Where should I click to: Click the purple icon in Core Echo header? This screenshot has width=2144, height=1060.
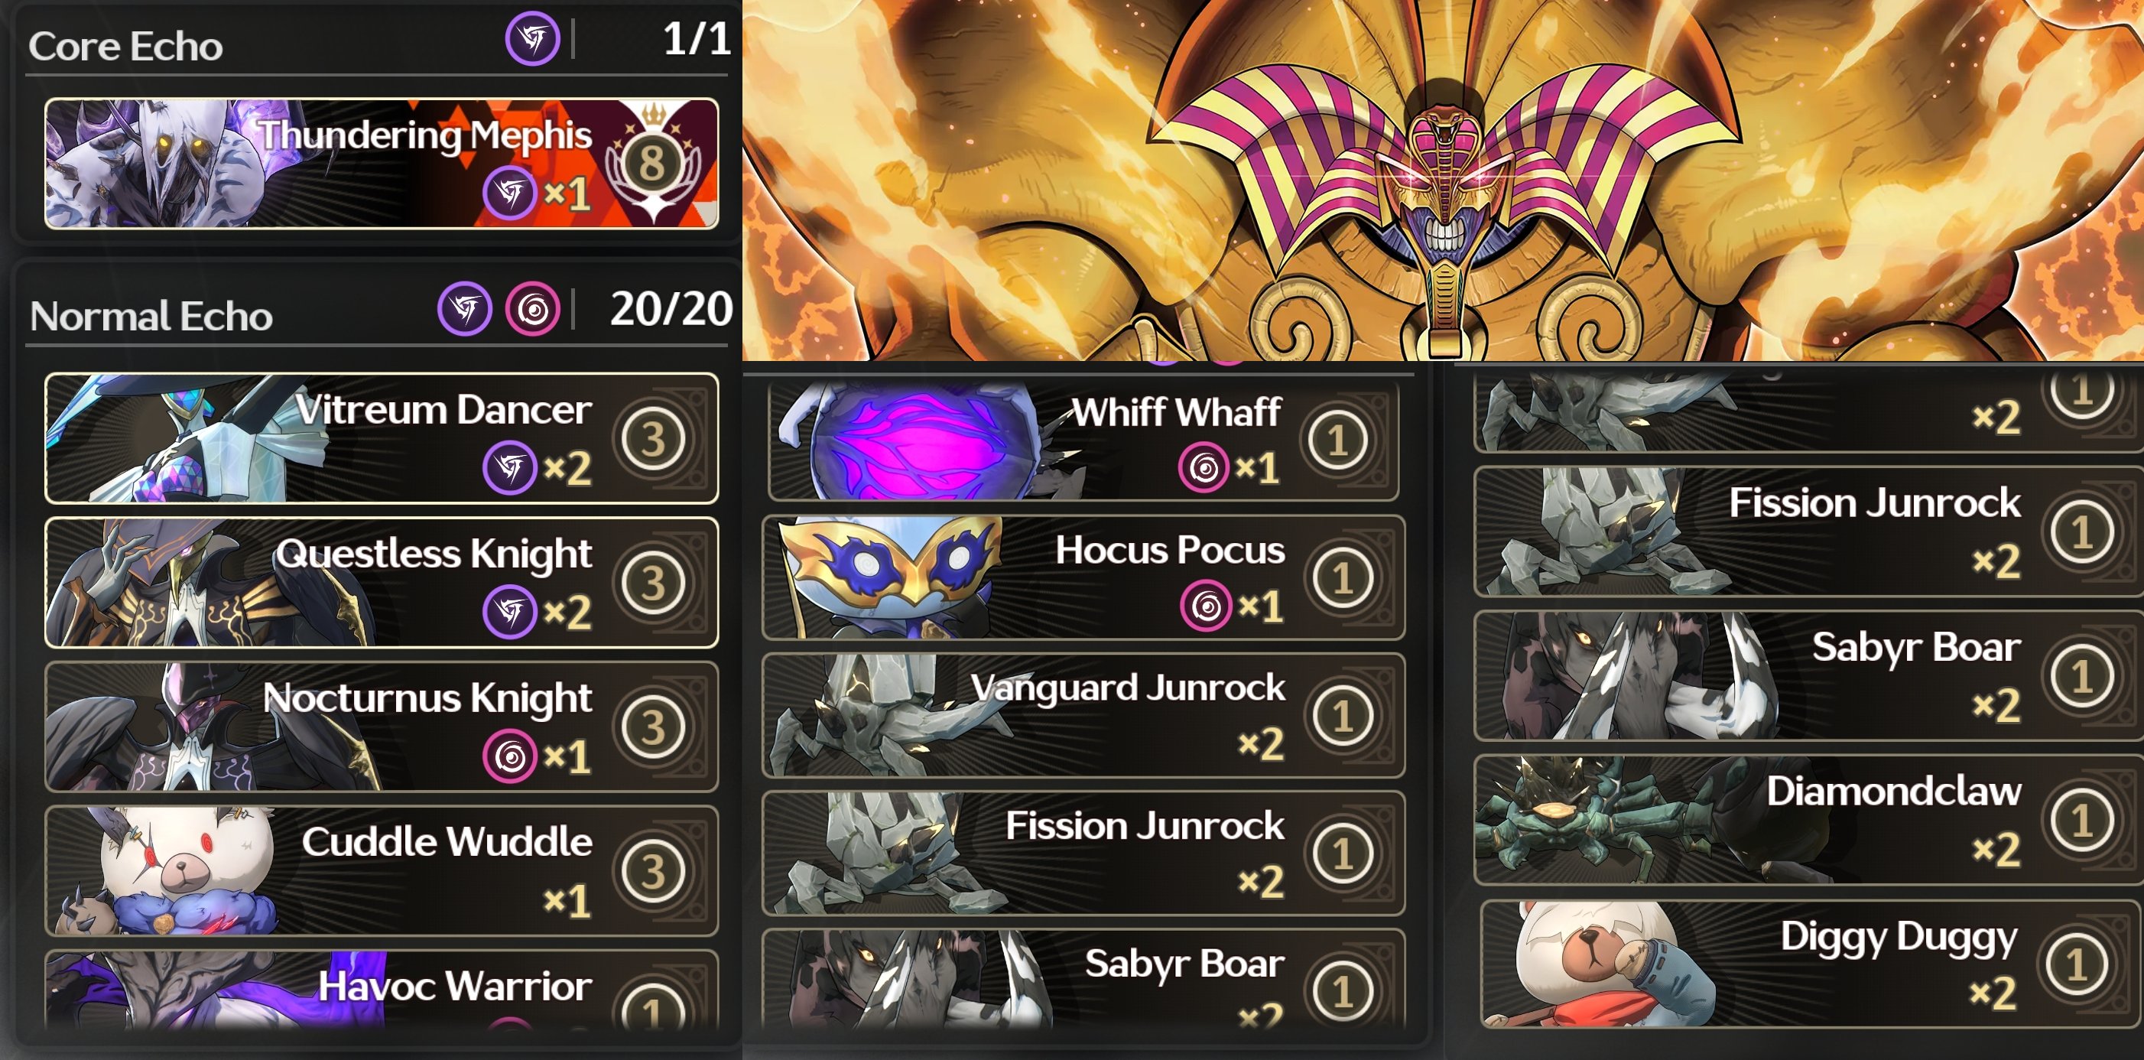coord(533,39)
